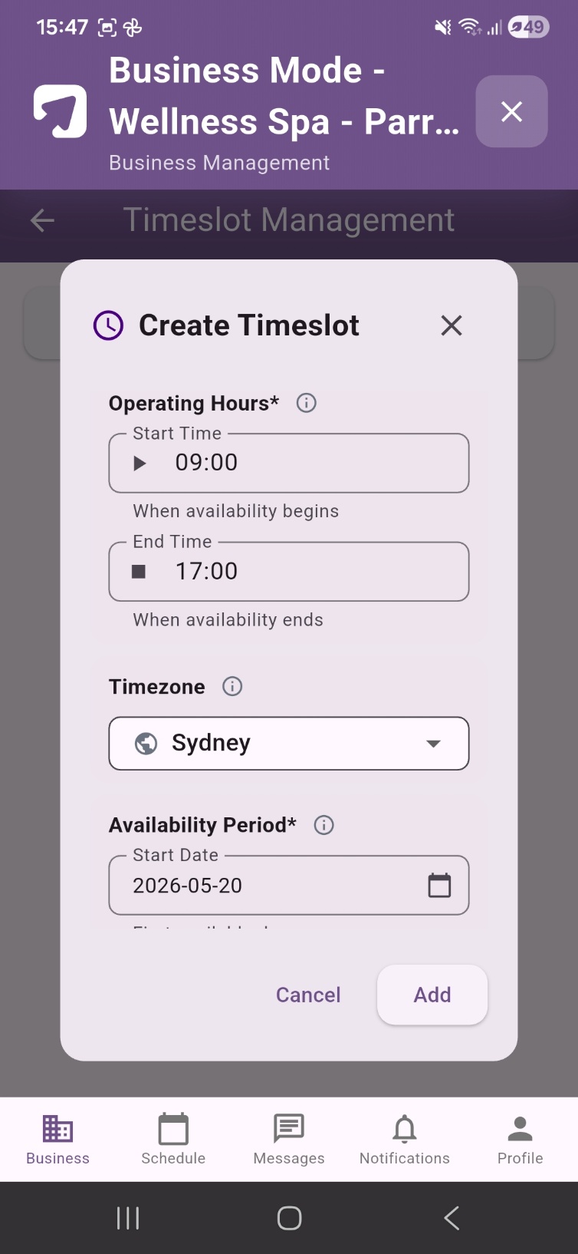Click the Start Date 2026-05-20 field
Screen dimensions: 578x1254
click(289, 885)
